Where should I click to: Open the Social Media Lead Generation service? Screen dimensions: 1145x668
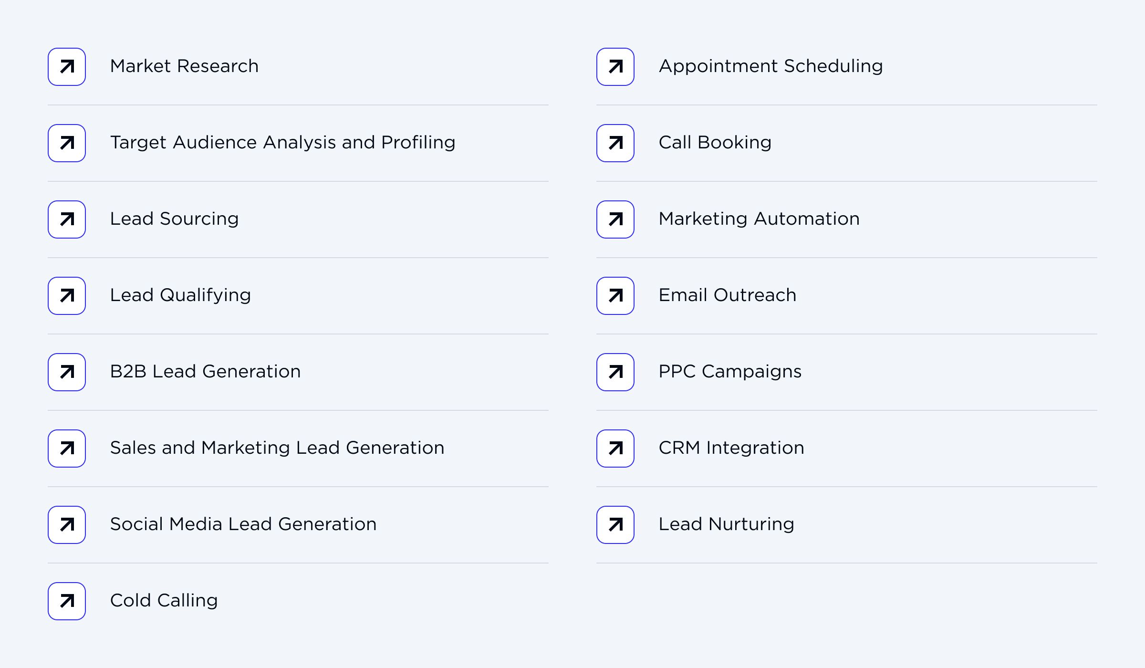pos(243,524)
